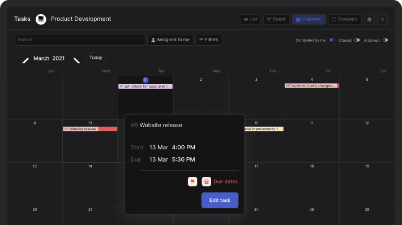Select day 18 in calendar

click(311, 166)
